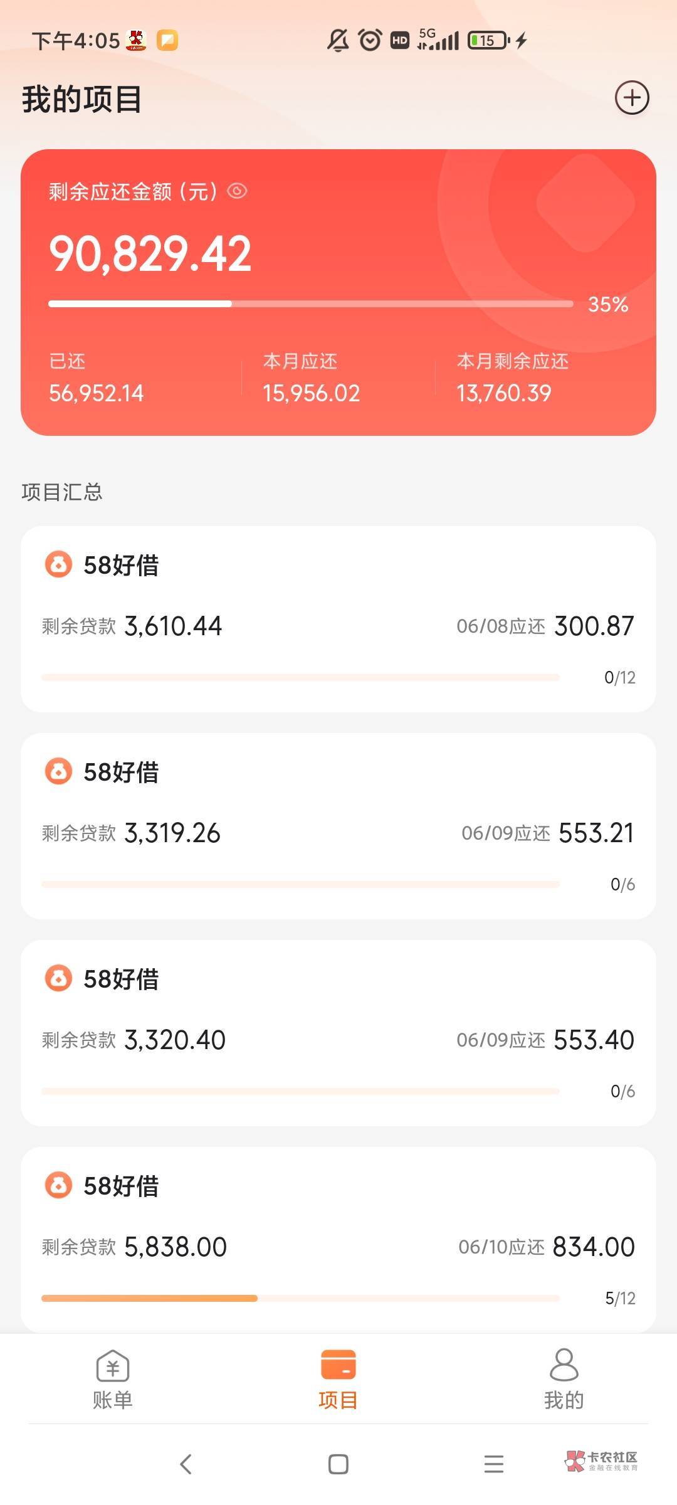This screenshot has width=677, height=1505.
Task: Tap the 本月剩余应还 13,760.39 amount
Action: point(504,393)
